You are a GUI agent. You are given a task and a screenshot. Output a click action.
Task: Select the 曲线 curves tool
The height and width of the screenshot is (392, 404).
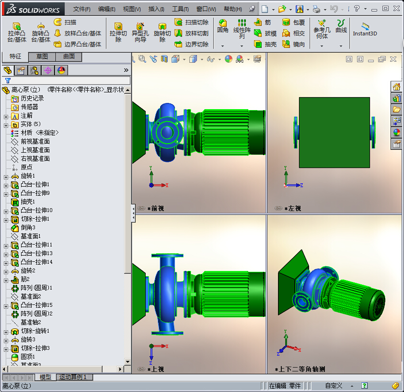(x=341, y=26)
